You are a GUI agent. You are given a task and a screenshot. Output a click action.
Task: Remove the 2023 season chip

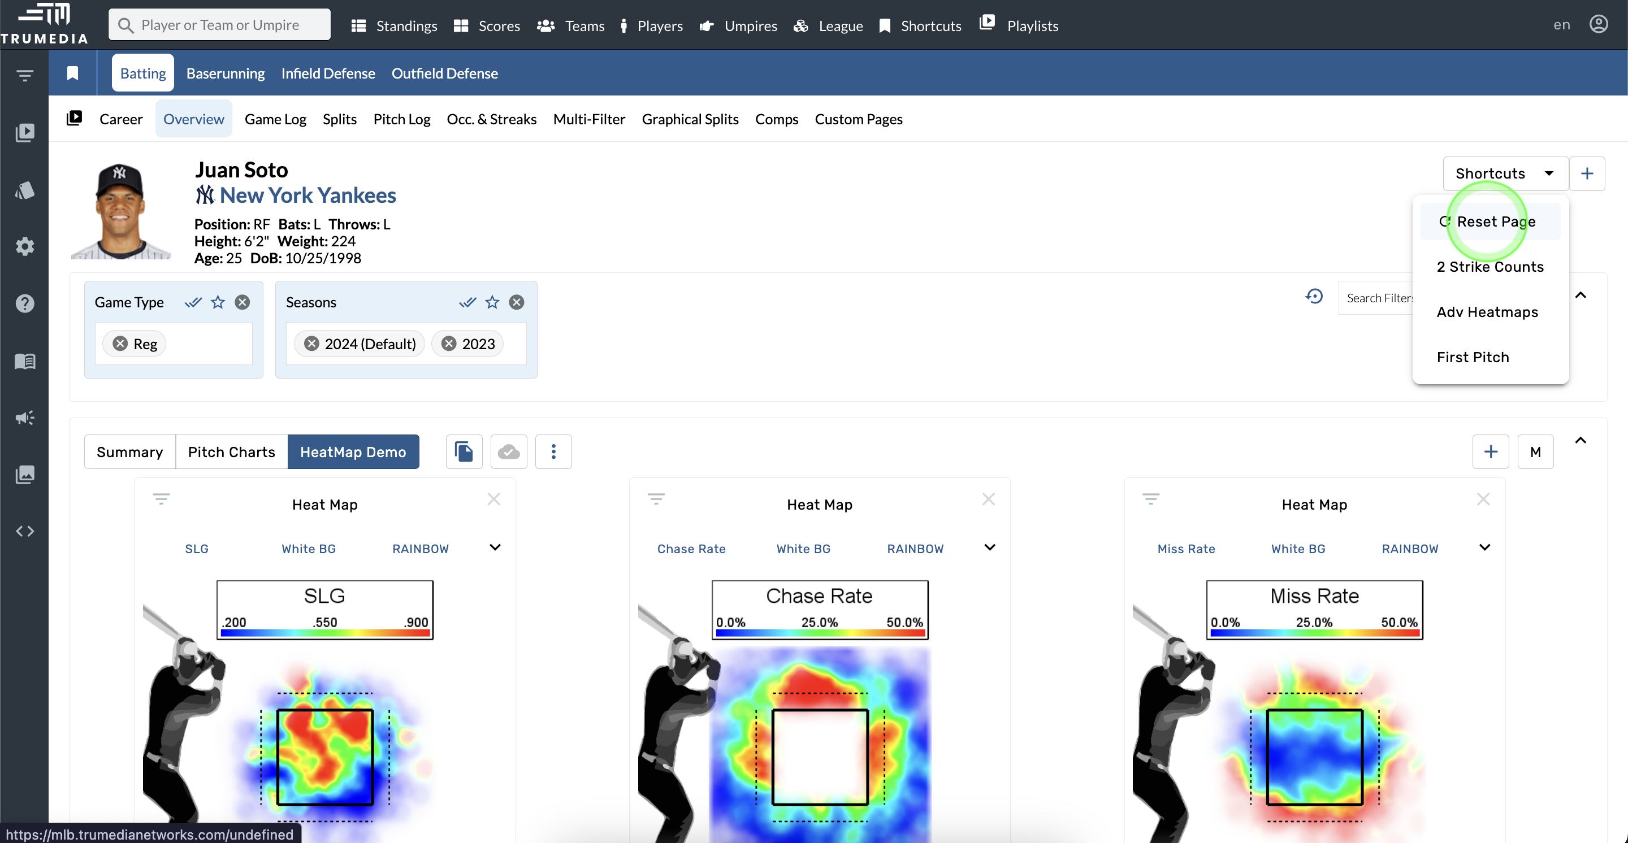coord(449,344)
